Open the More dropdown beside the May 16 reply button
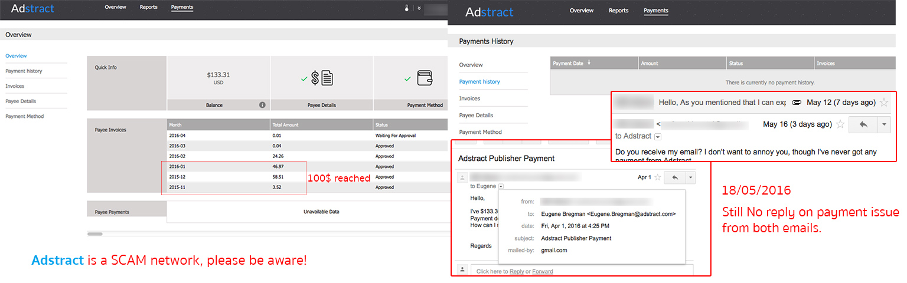907x283 pixels. [x=884, y=124]
